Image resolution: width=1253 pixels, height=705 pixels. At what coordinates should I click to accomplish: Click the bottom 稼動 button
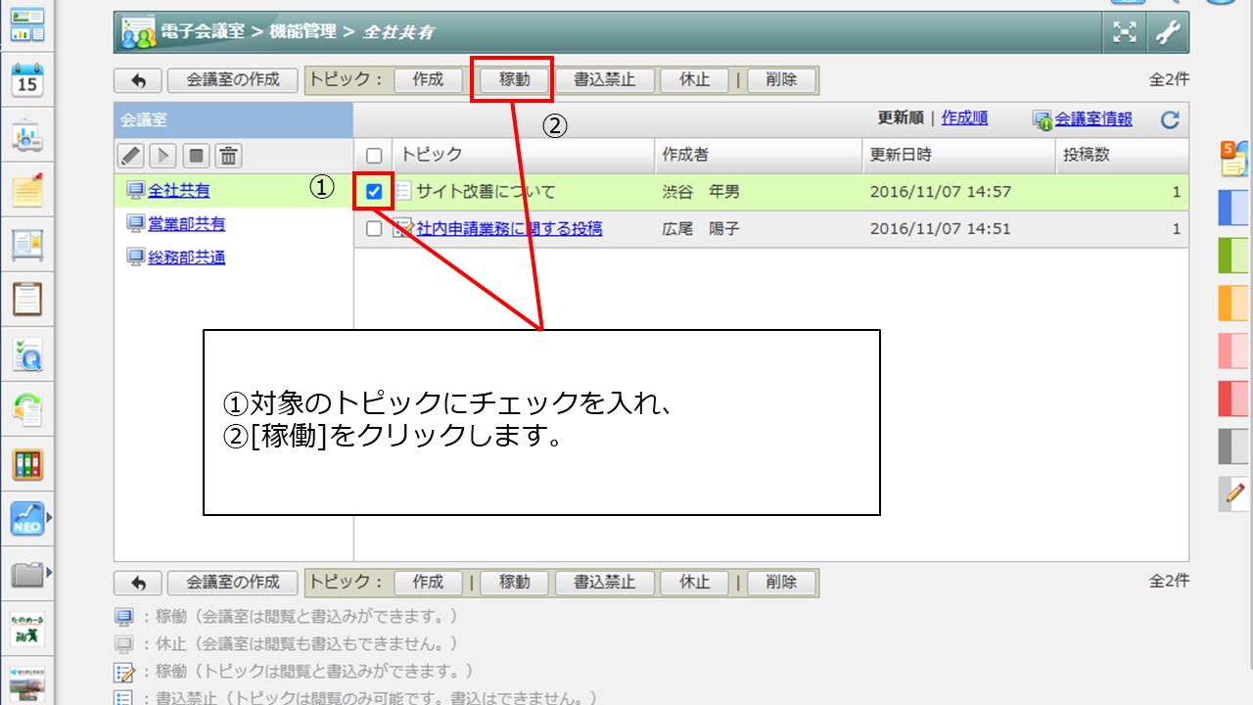pyautogui.click(x=514, y=583)
